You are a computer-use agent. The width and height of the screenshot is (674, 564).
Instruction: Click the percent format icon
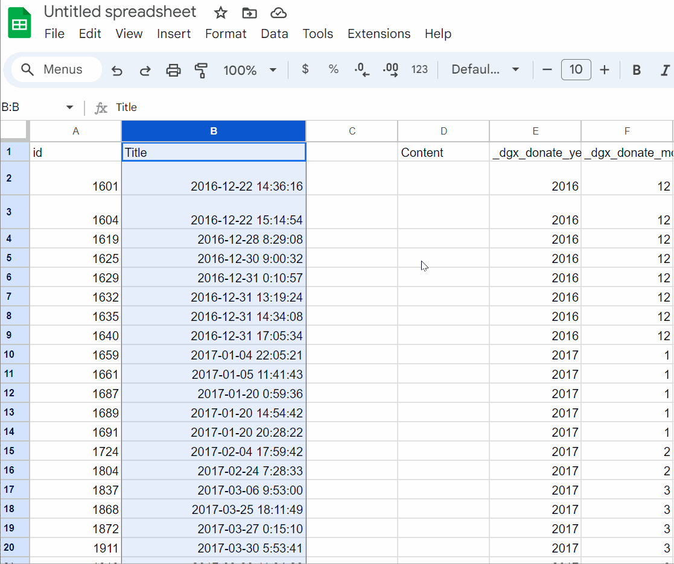coord(334,69)
